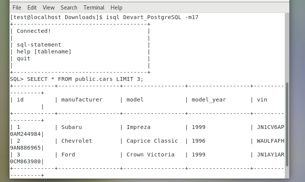305x182 pixels.
Task: Click the 'Crown Victoria' model cell
Action: coord(150,155)
